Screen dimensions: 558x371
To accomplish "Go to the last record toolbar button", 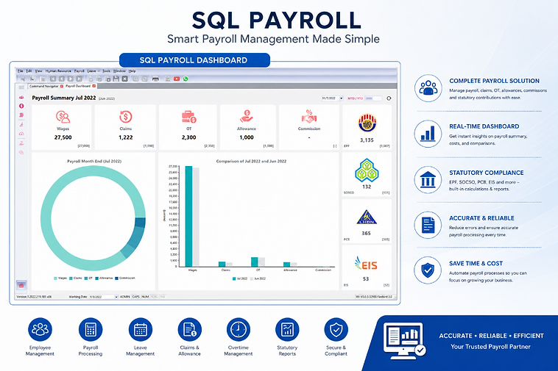I will click(79, 79).
